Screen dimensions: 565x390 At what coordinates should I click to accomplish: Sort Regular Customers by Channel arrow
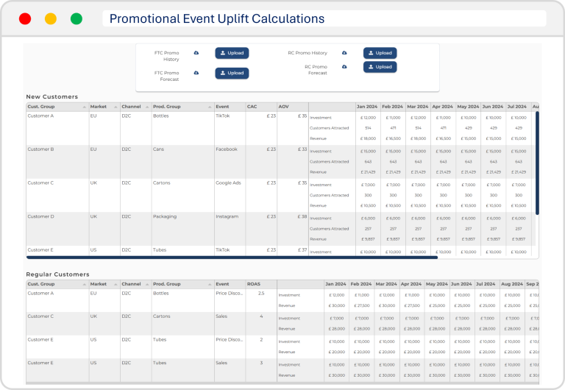(147, 284)
